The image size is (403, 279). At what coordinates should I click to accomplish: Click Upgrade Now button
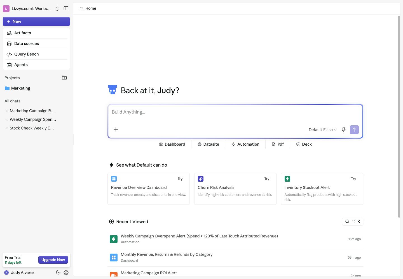(53, 260)
